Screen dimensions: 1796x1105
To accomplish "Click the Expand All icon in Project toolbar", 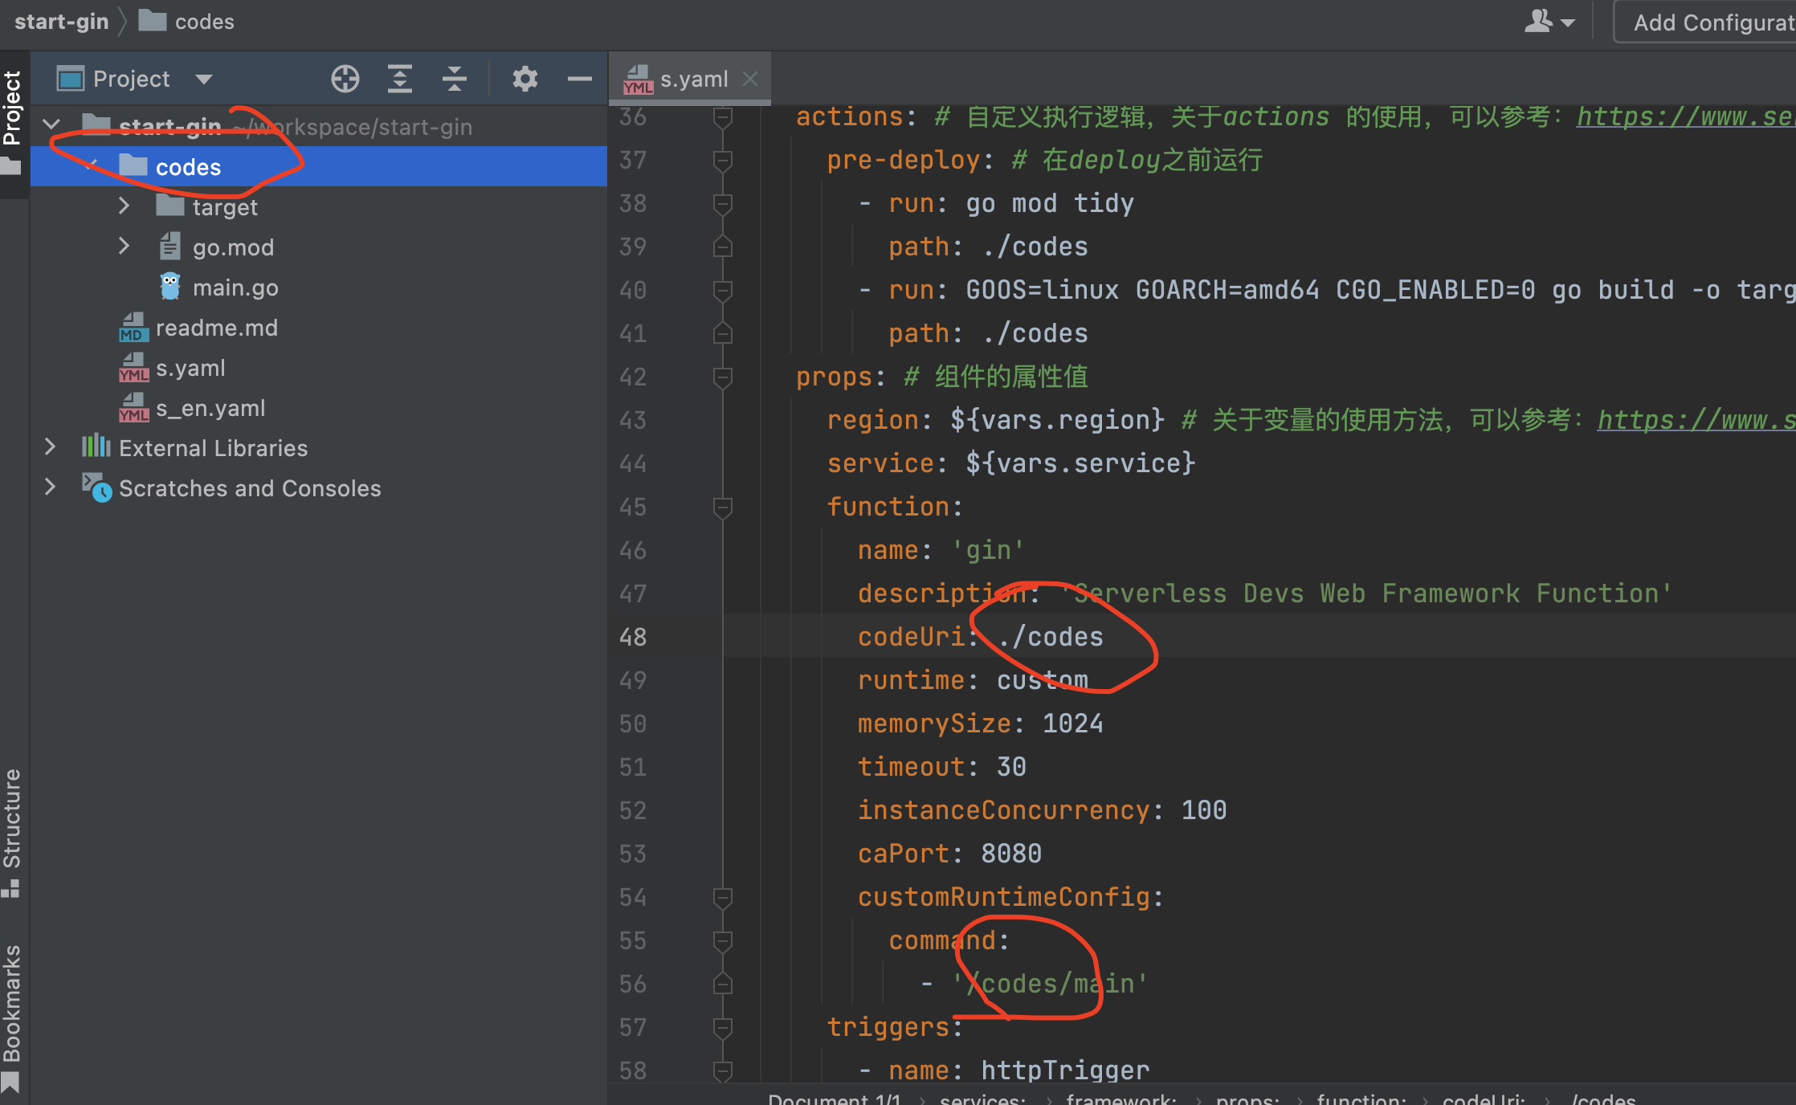I will pos(399,79).
